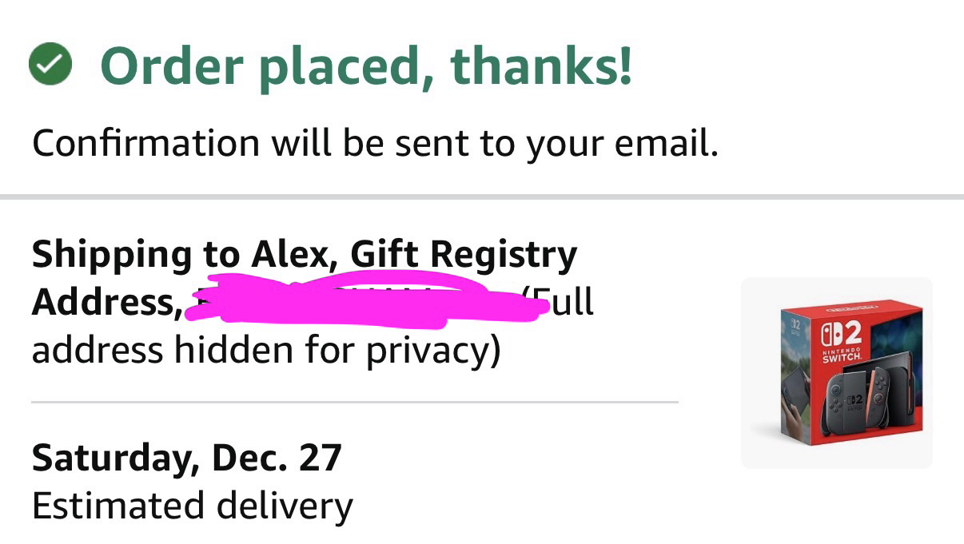Screen dimensions: 964x544
Task: Click the "Confirmation will be sent" message
Action: point(375,144)
